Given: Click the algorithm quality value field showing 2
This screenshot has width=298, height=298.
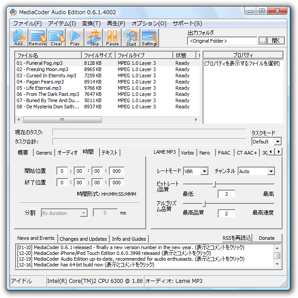Looking at the screenshot, I should pyautogui.click(x=226, y=214).
